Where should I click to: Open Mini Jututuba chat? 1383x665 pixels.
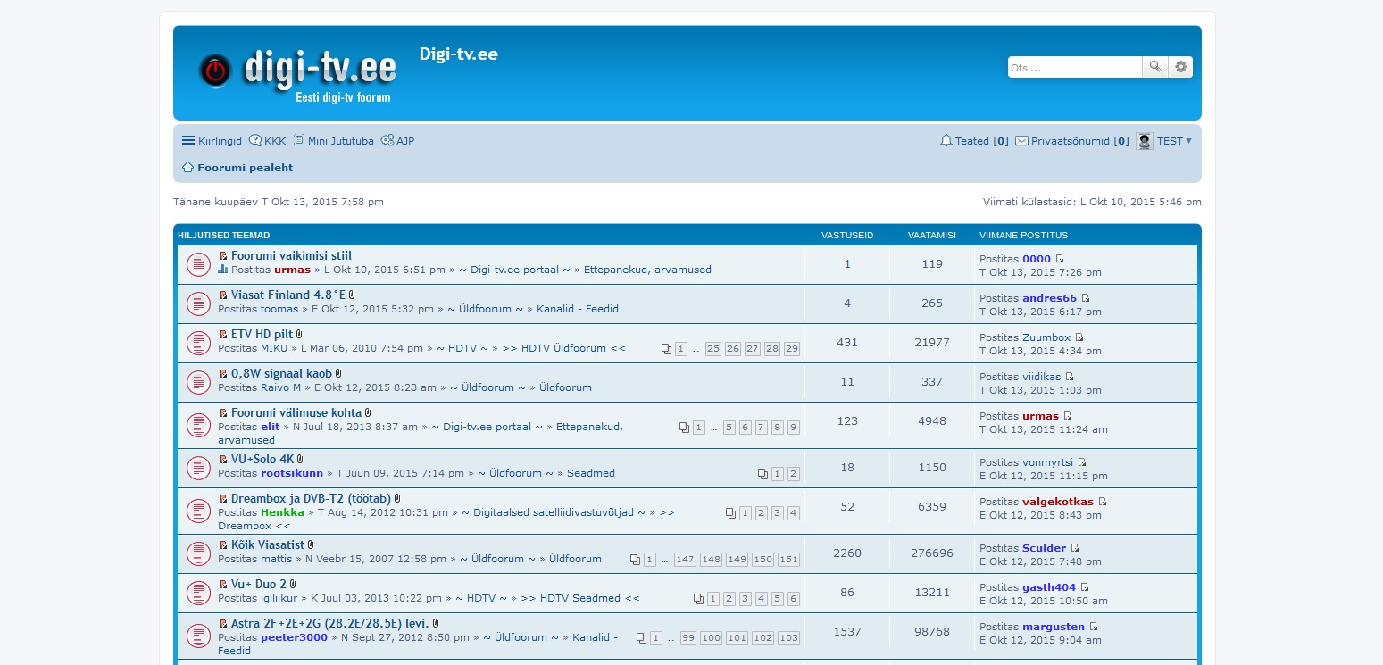(333, 141)
